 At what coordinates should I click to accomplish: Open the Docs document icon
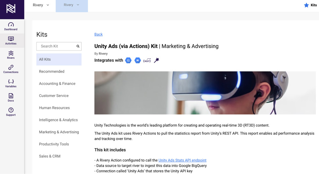(x=11, y=96)
